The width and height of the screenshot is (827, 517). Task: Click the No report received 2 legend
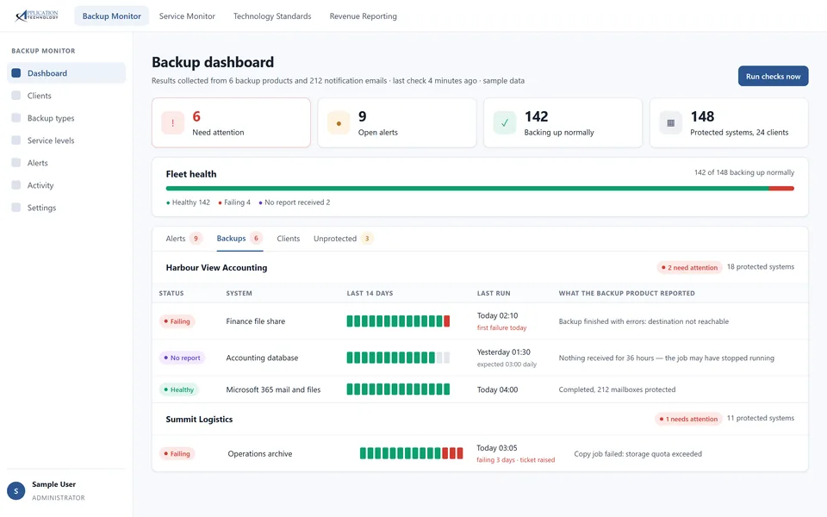(x=295, y=202)
